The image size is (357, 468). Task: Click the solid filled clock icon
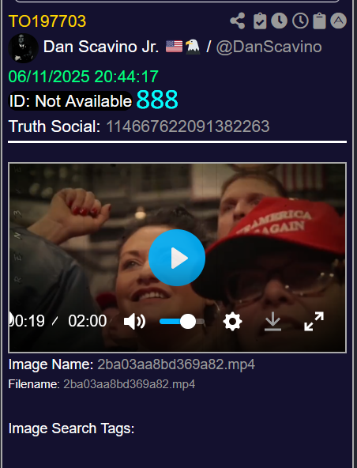(x=279, y=21)
